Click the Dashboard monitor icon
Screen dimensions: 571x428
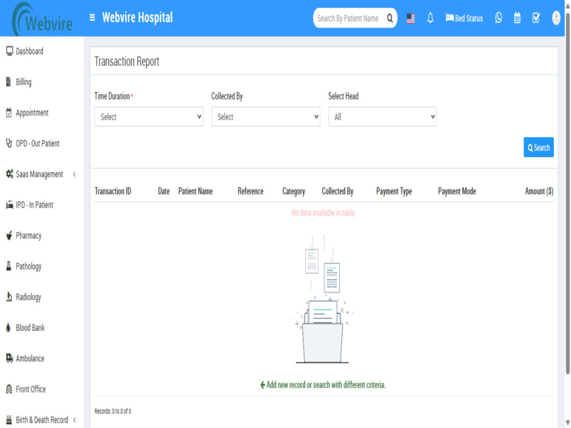coord(10,51)
